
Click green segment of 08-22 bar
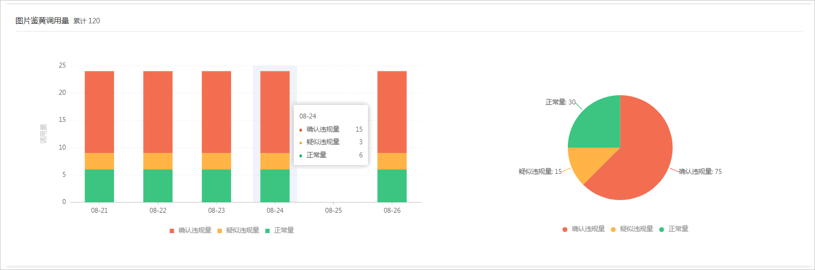158,186
